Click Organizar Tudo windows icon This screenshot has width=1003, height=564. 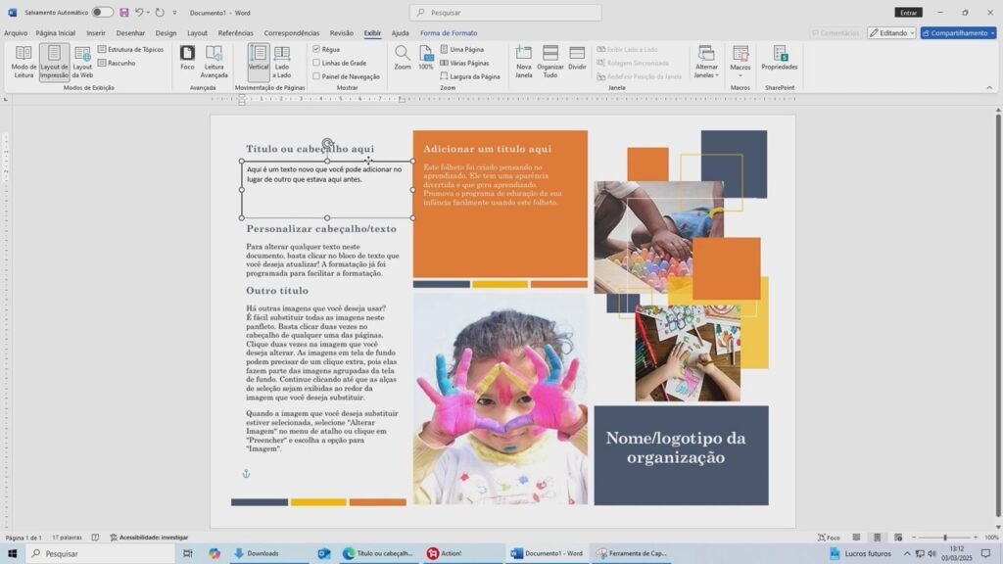point(550,61)
